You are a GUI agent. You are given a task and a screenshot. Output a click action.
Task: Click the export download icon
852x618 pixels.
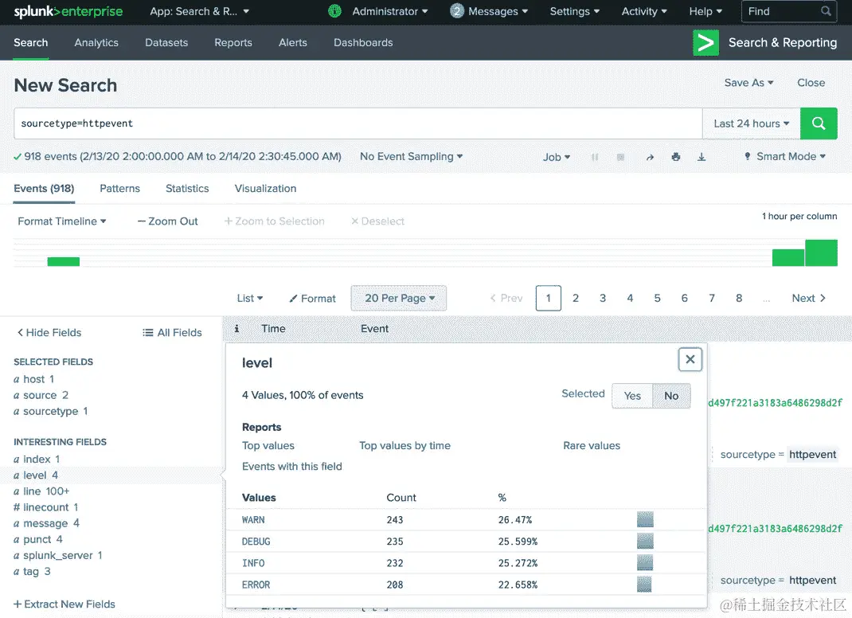702,157
